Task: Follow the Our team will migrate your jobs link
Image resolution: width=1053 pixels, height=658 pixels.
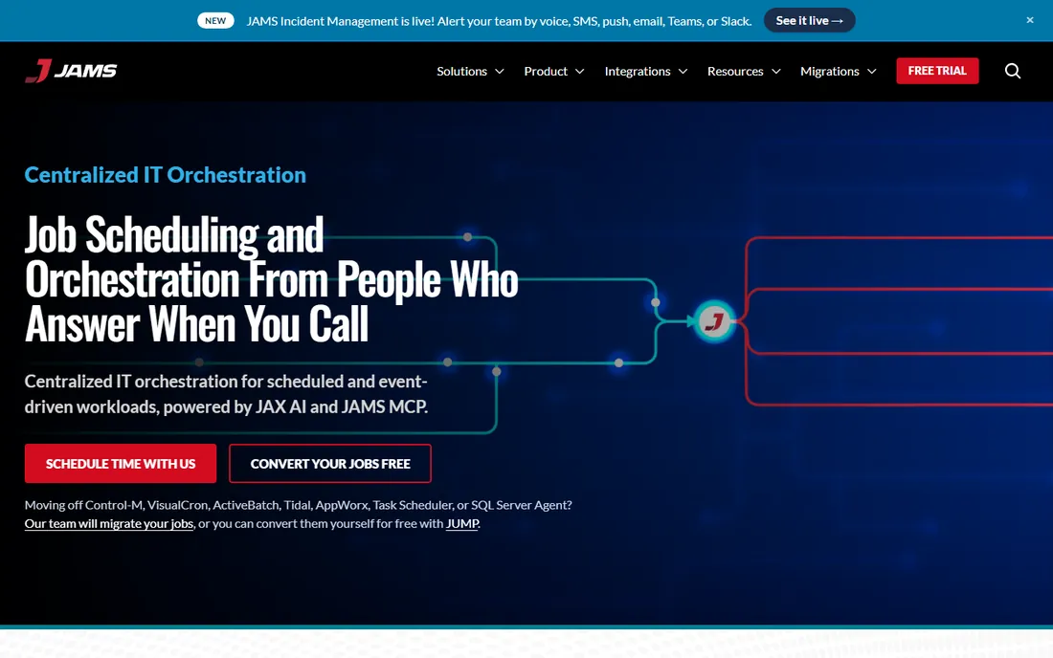Action: 109,523
